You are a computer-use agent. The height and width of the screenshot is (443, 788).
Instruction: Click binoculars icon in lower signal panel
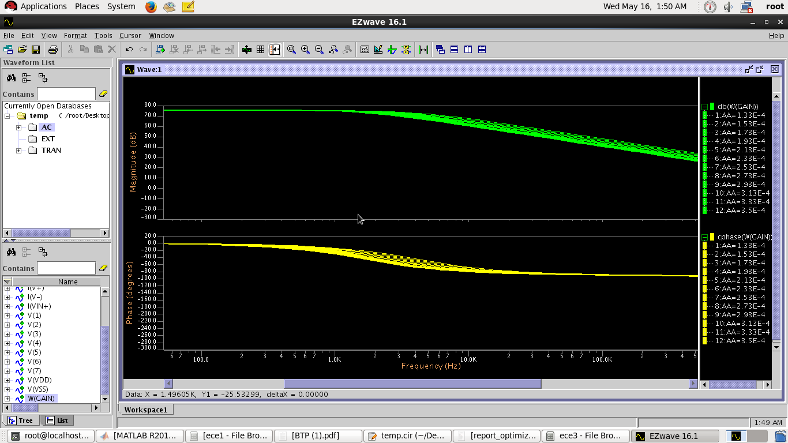11,251
